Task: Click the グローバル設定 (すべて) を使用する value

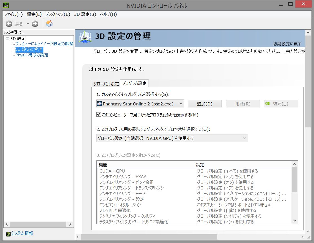Action: click(227, 171)
